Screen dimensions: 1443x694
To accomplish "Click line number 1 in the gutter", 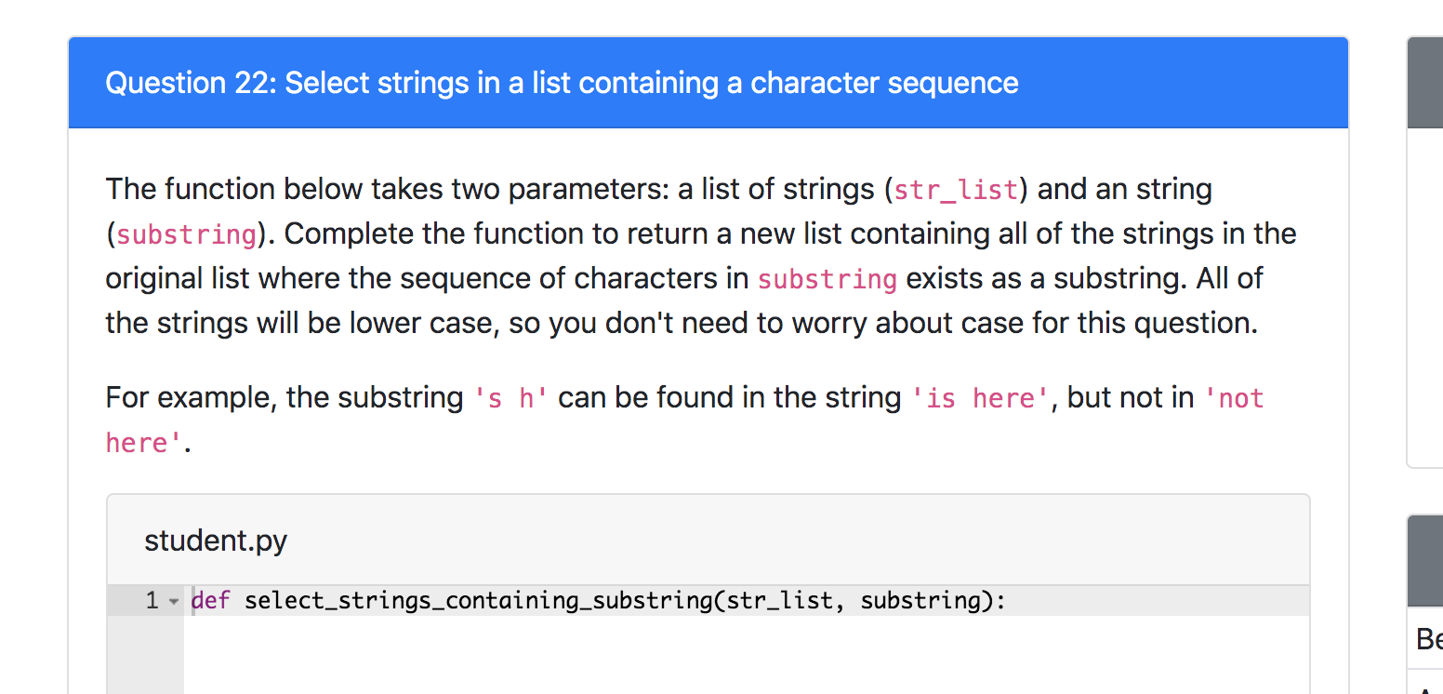I will pyautogui.click(x=153, y=600).
